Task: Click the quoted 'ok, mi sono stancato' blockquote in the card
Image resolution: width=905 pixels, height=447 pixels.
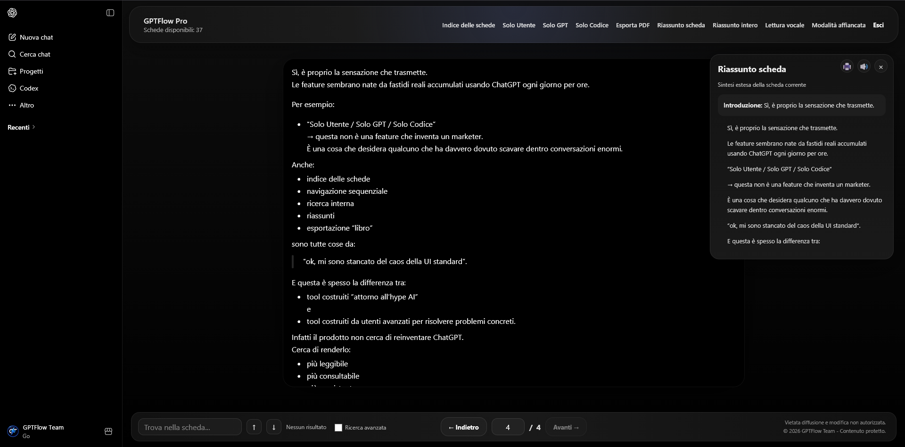Action: [x=385, y=261]
